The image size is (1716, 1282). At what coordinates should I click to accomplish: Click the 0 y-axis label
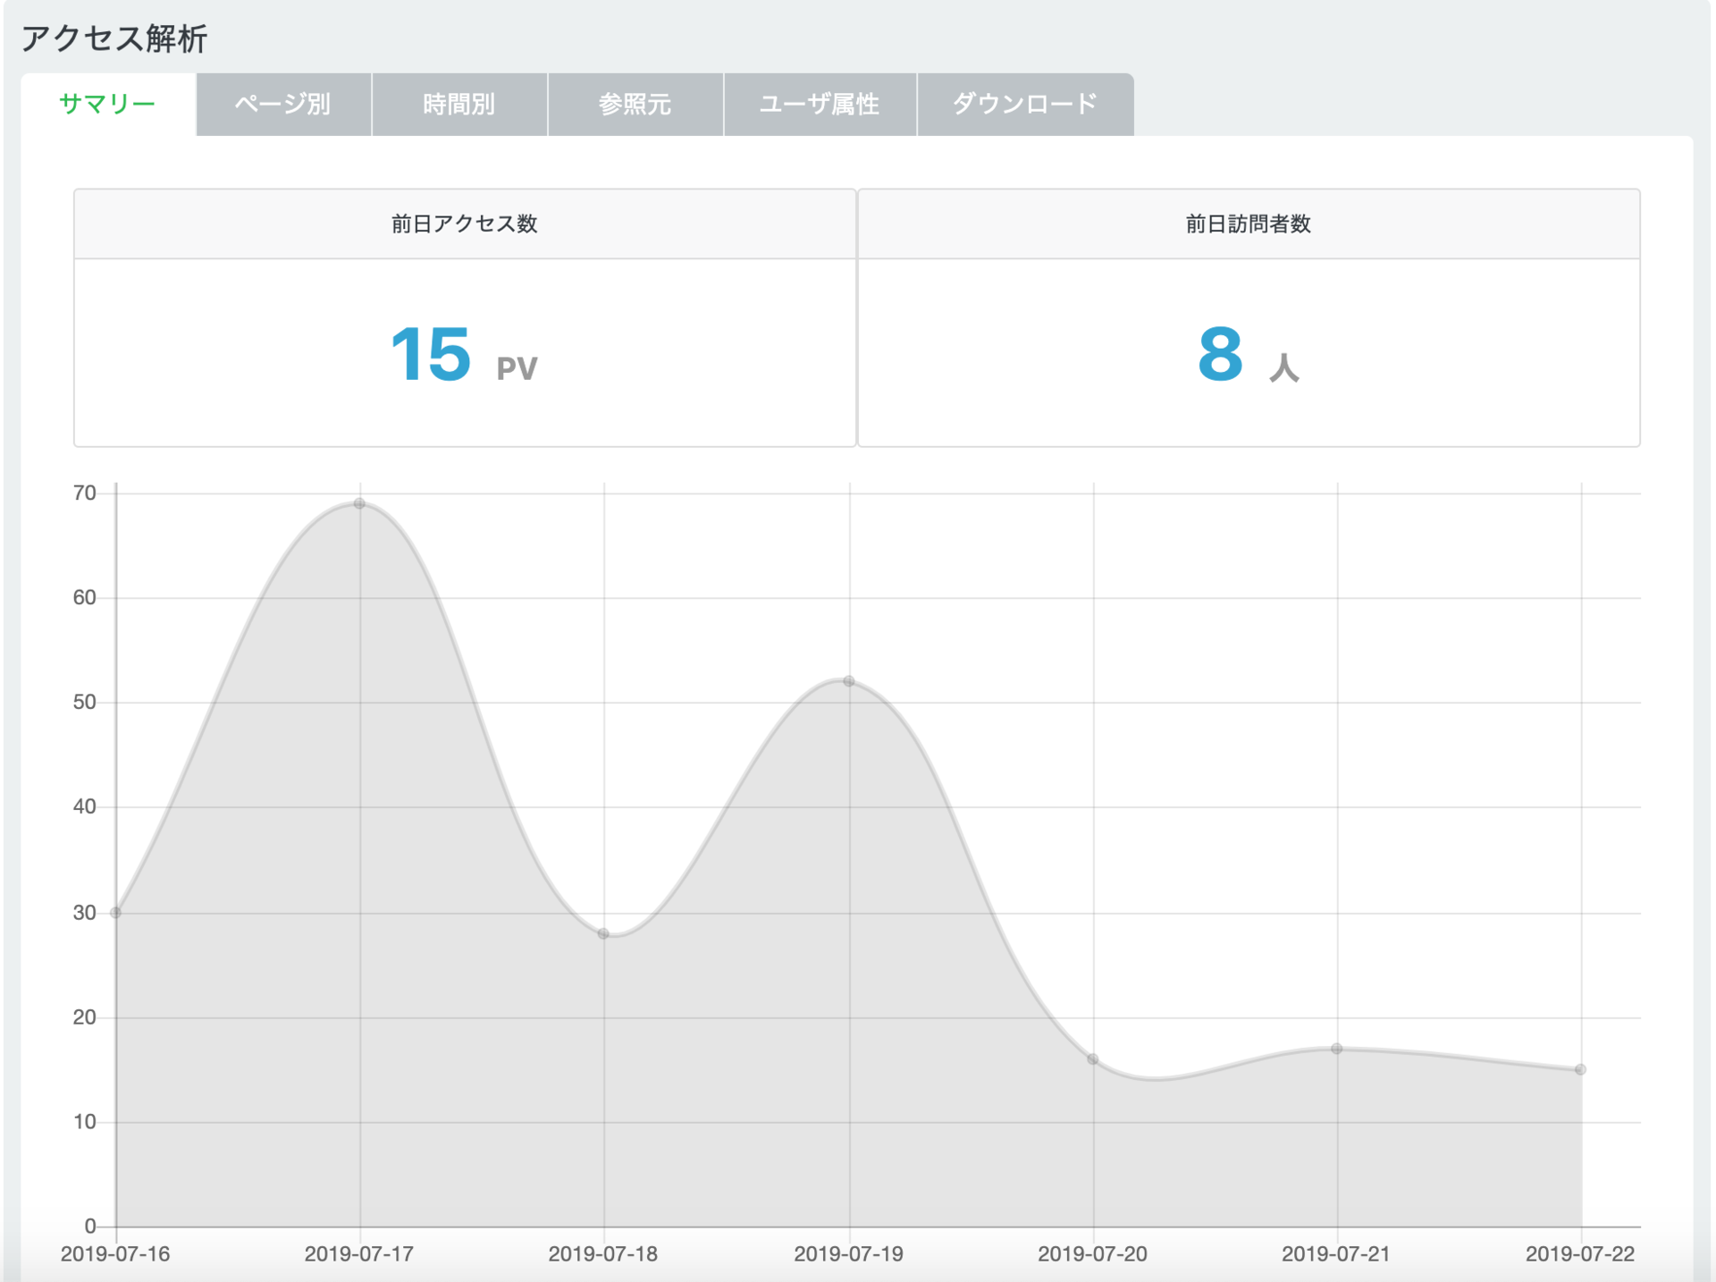pyautogui.click(x=90, y=1227)
